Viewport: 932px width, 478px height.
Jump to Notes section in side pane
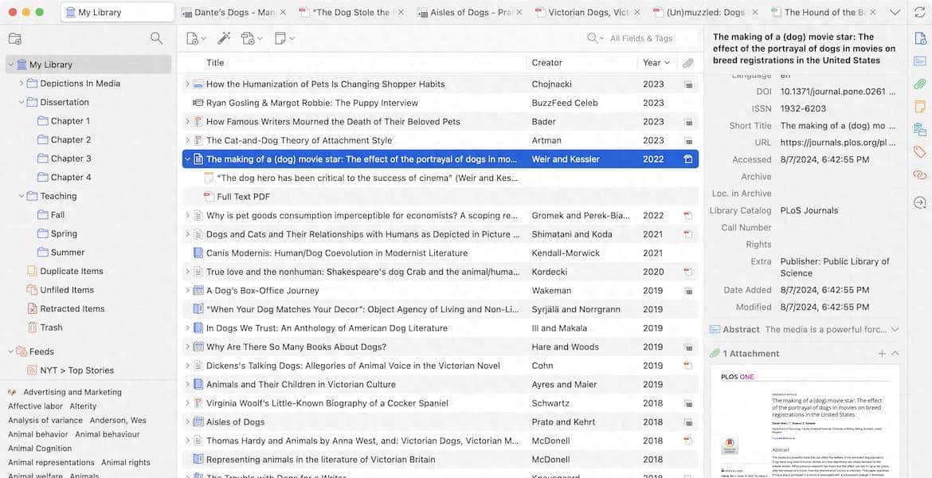919,106
